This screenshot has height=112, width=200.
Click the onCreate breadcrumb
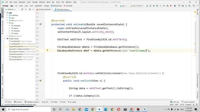pos(68,6)
